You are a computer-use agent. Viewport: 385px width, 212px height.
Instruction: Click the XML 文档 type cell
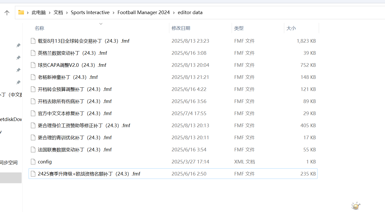click(x=245, y=162)
